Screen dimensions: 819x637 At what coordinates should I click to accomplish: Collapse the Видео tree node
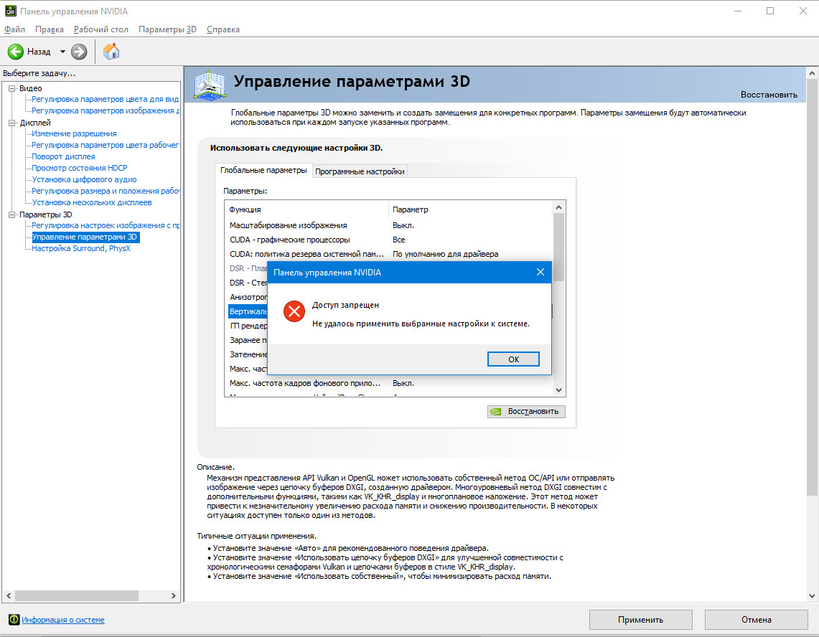click(12, 88)
